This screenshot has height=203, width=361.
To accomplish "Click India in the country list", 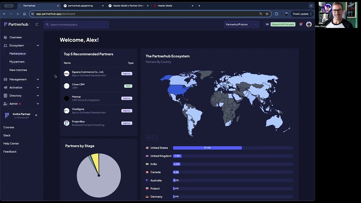I will [153, 164].
